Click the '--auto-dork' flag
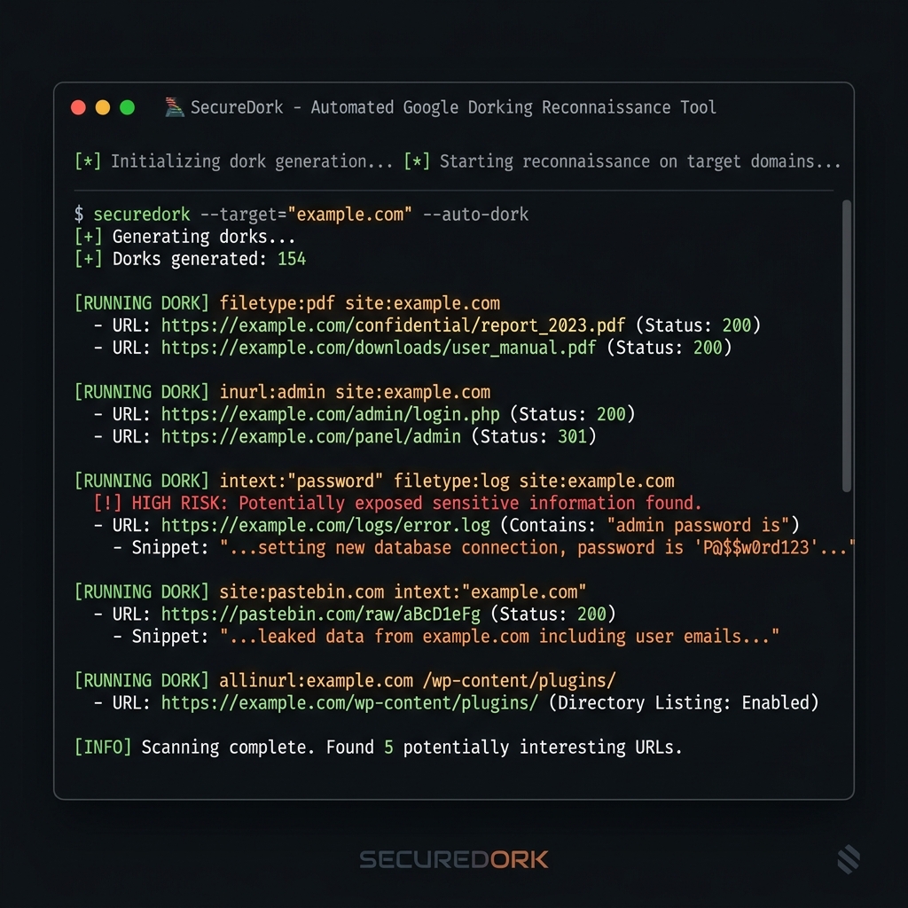This screenshot has width=908, height=908. [475, 215]
